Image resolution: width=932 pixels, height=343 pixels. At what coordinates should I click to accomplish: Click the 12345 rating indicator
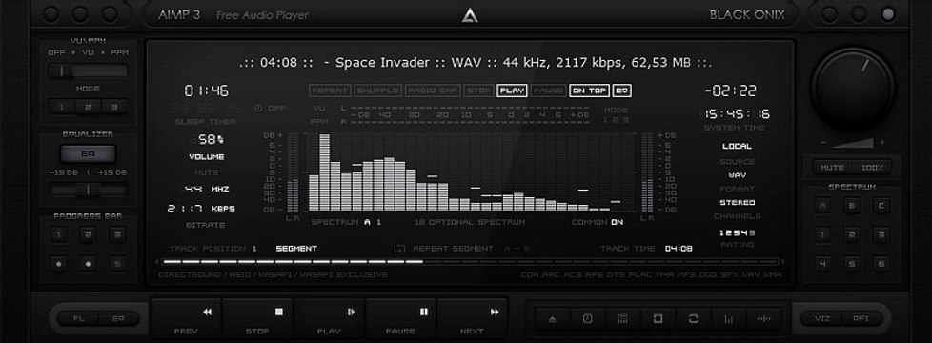[x=738, y=233]
